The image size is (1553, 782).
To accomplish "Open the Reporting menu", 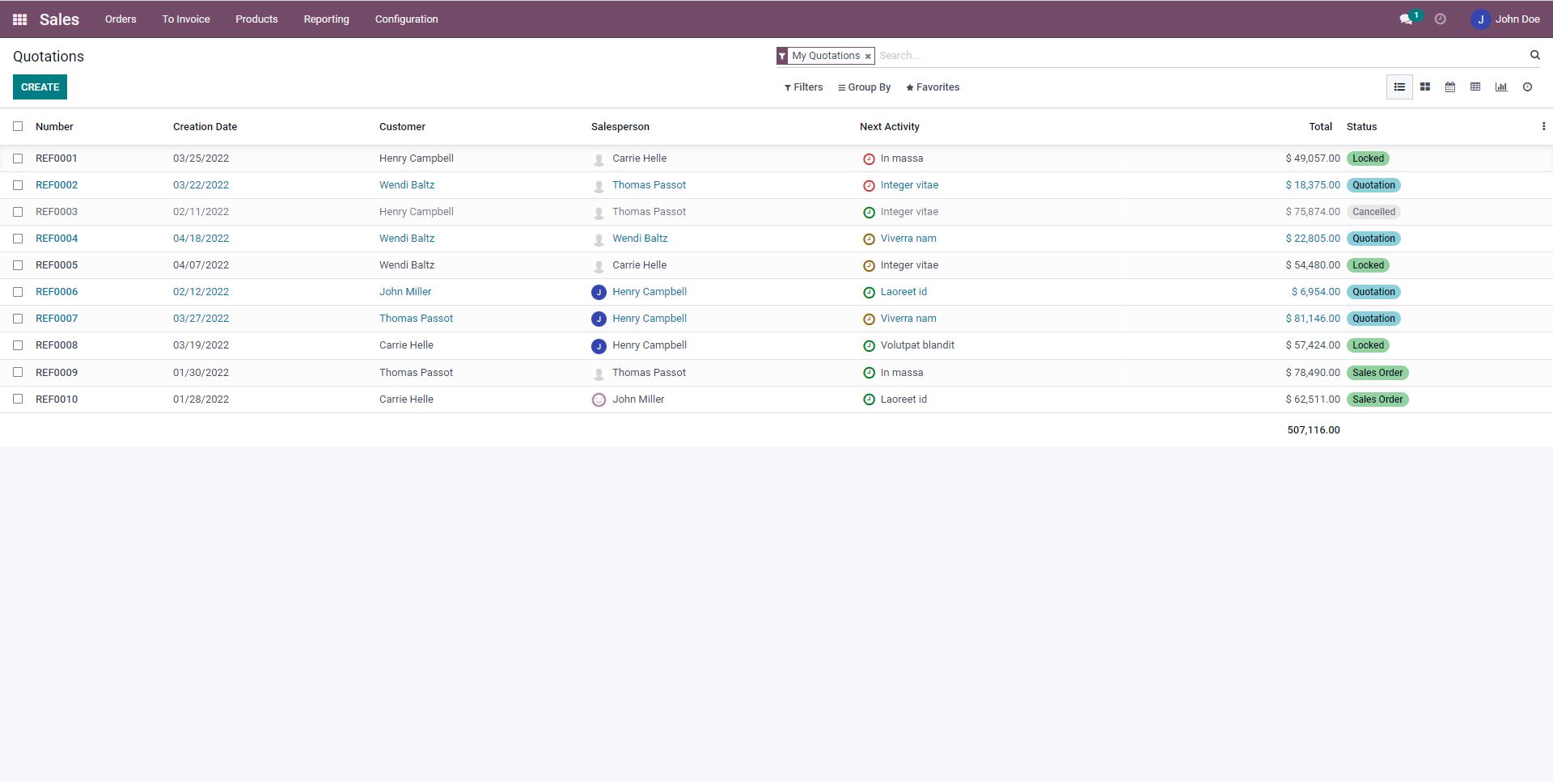I will tap(326, 19).
